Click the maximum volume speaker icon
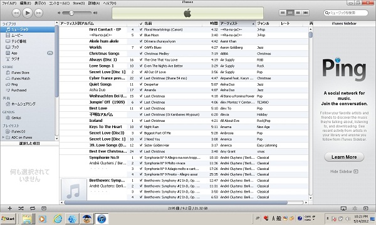 click(x=95, y=13)
